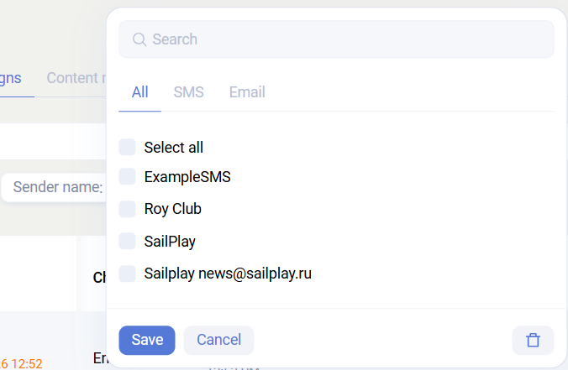Select the partially hidden Campaigns tab
The image size is (568, 370).
(12, 78)
